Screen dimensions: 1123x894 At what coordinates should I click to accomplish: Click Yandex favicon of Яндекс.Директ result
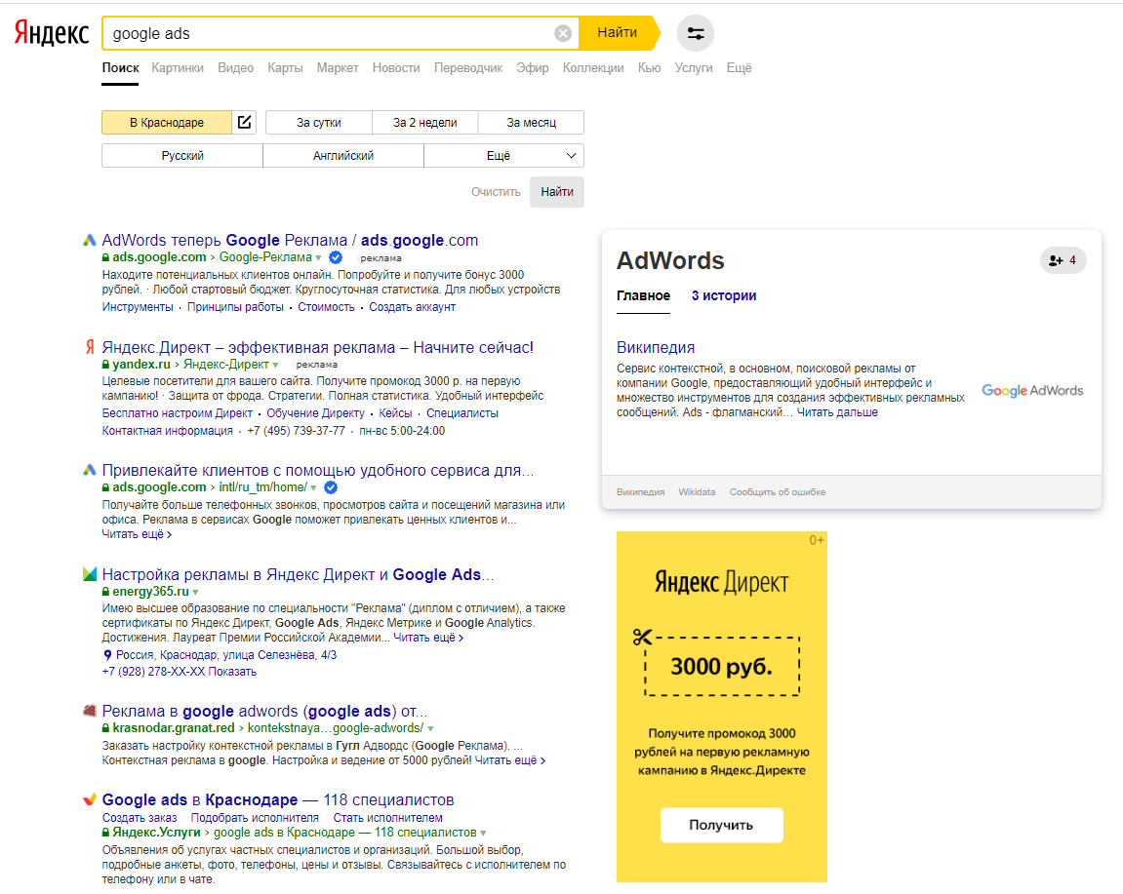(x=90, y=348)
